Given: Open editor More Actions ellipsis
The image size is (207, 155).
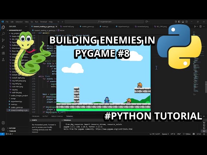Looking at the screenshot, I should [x=204, y=26].
